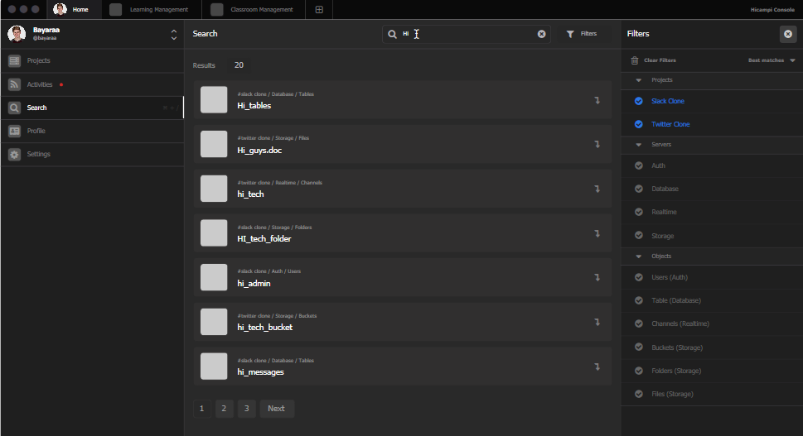Click the arrow icon on Hi_tables result
The width and height of the screenshot is (803, 436).
point(597,100)
